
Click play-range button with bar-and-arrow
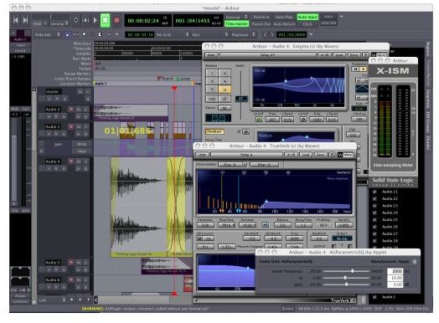tap(86, 20)
